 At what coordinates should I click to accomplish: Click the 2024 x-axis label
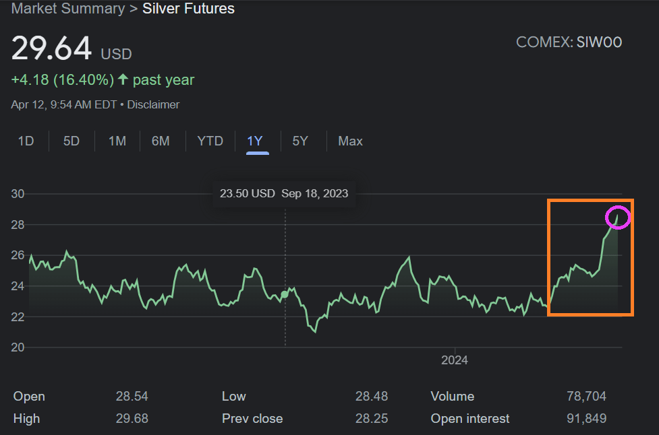click(454, 360)
